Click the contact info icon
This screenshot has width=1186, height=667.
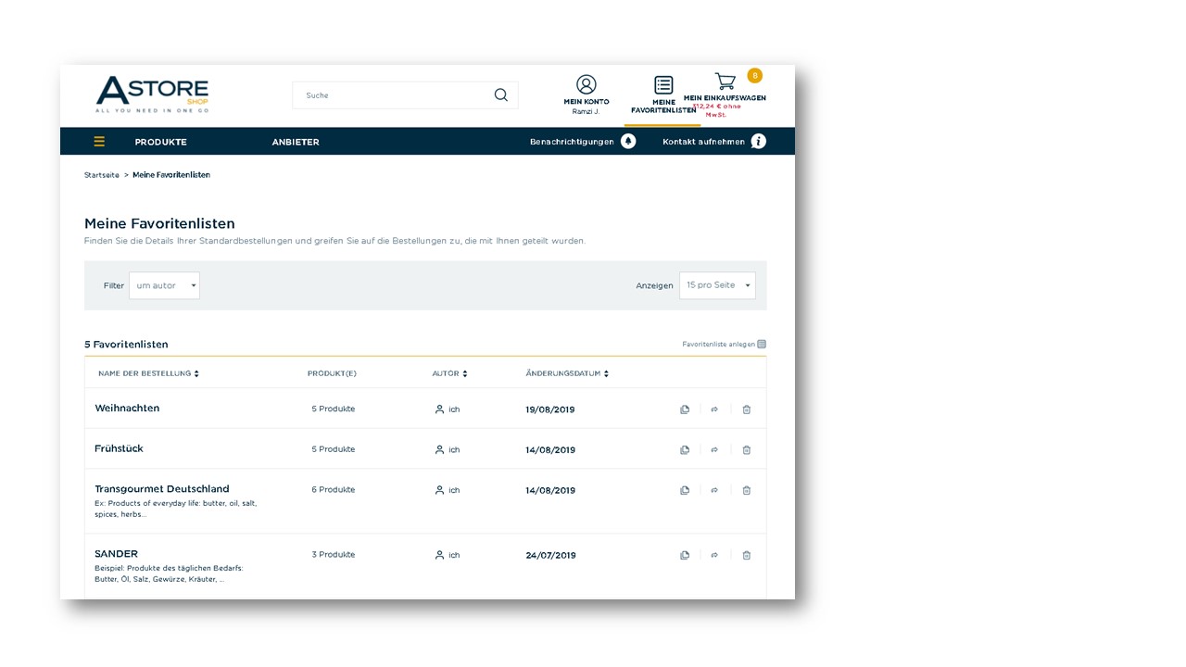point(759,141)
